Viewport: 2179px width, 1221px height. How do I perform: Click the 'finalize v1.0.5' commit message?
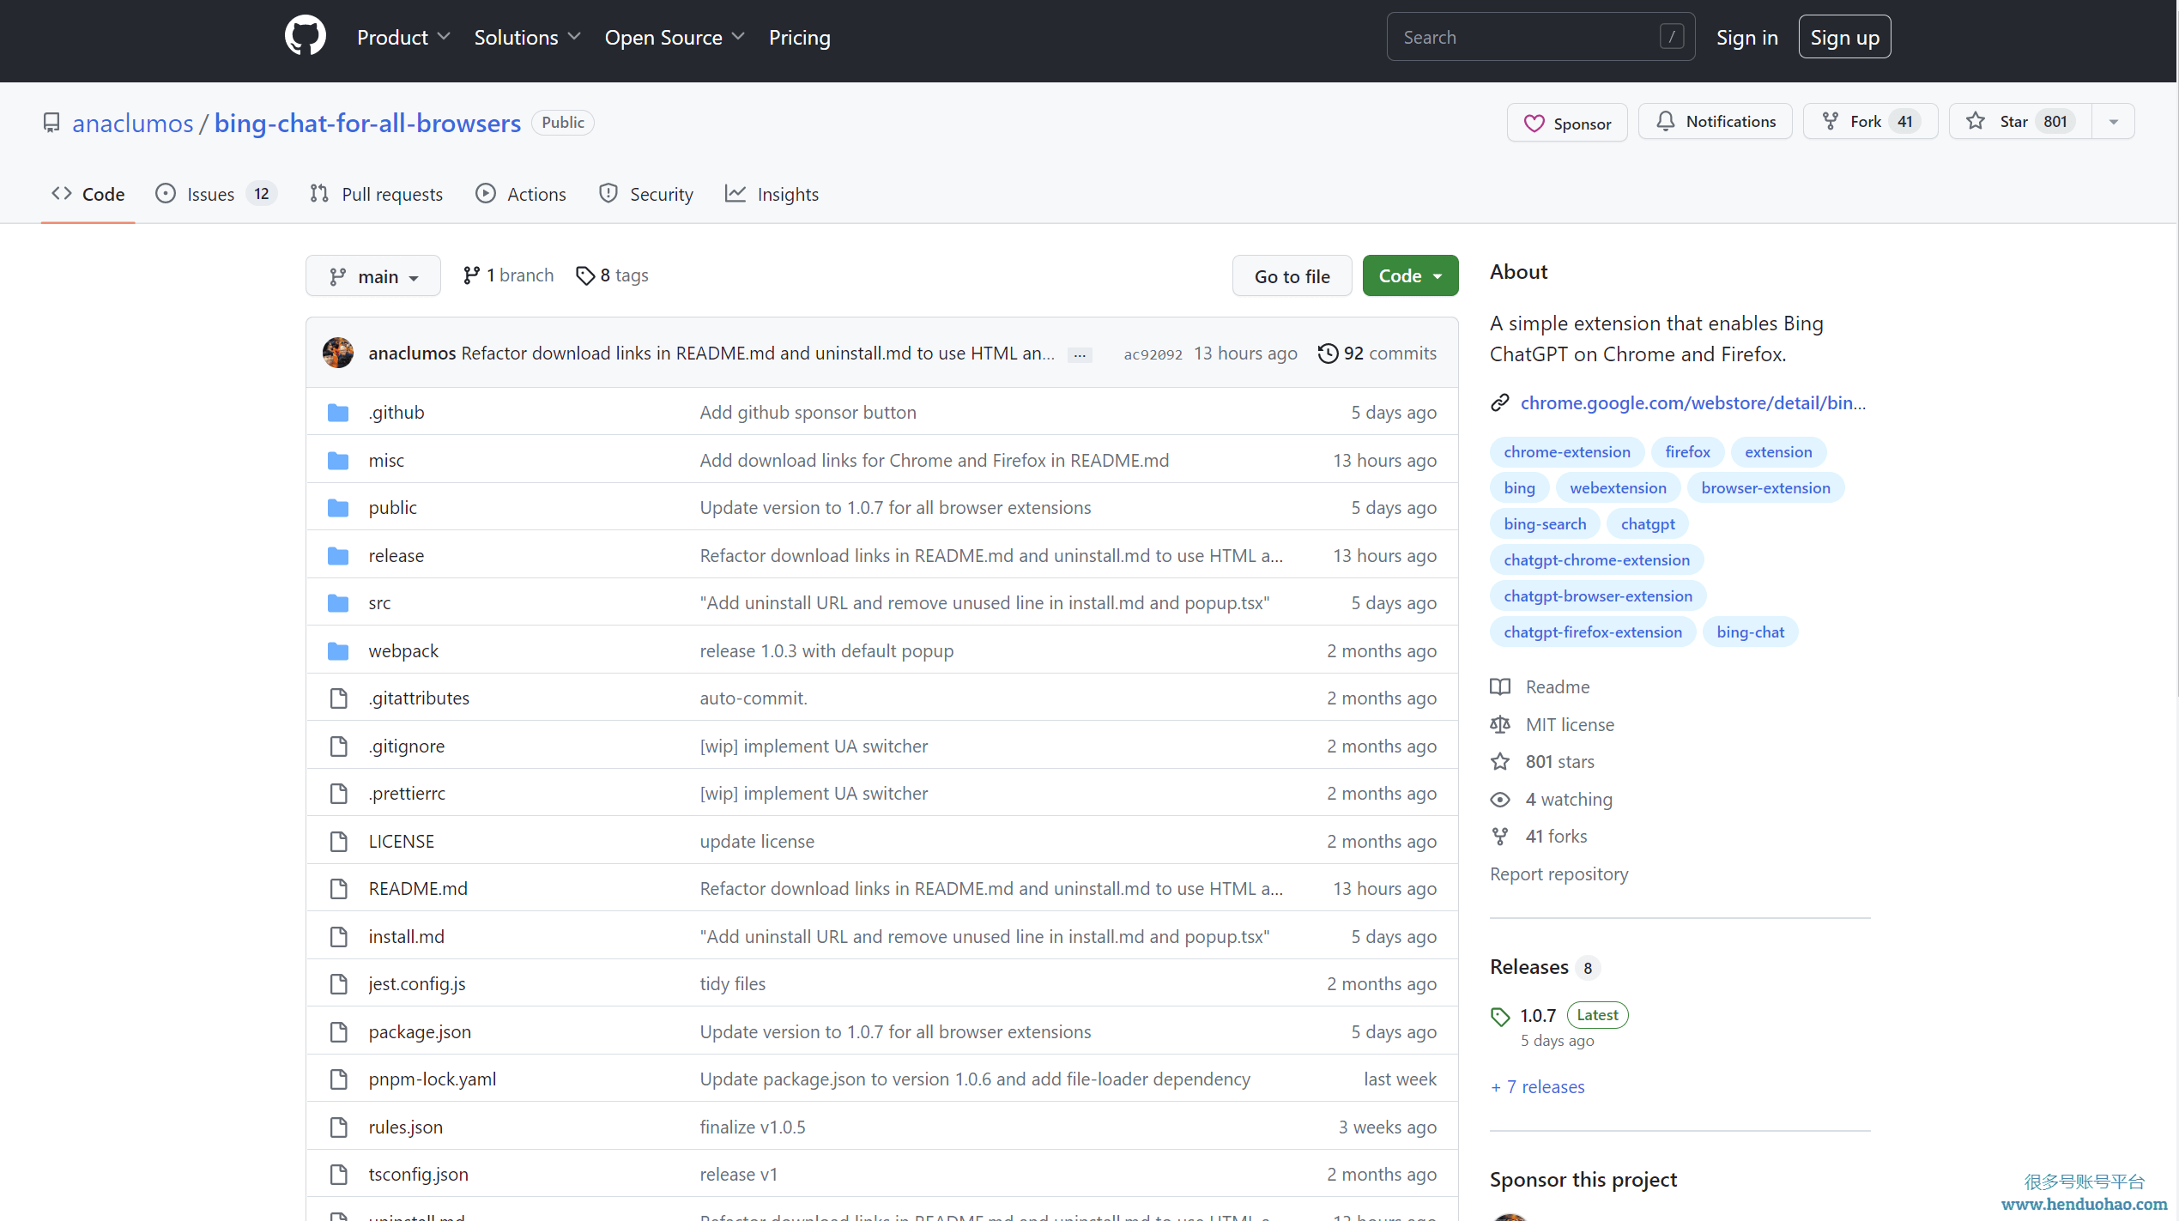click(x=753, y=1127)
